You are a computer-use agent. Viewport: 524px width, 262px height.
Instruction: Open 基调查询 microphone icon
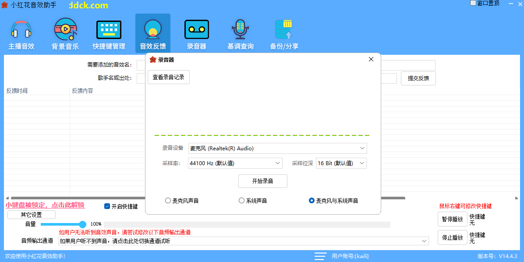[x=240, y=30]
